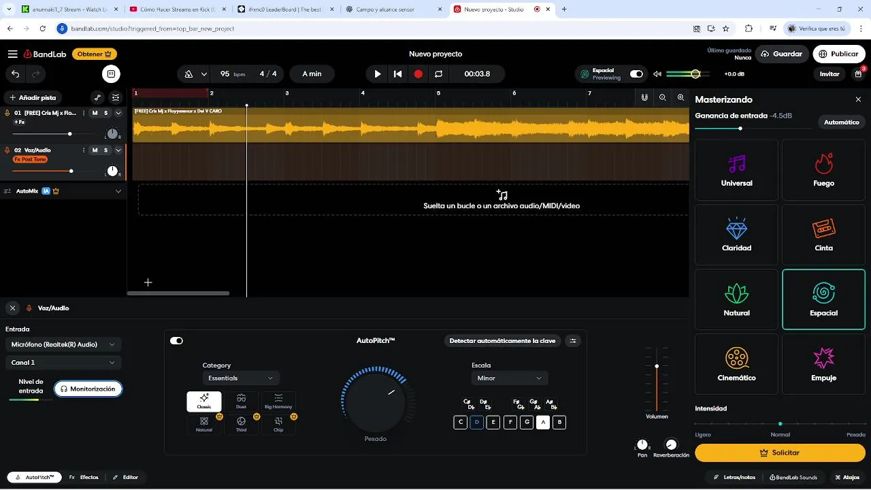Image resolution: width=871 pixels, height=490 pixels.
Task: Click the track collapse icon beside automation
Action: 116,97
